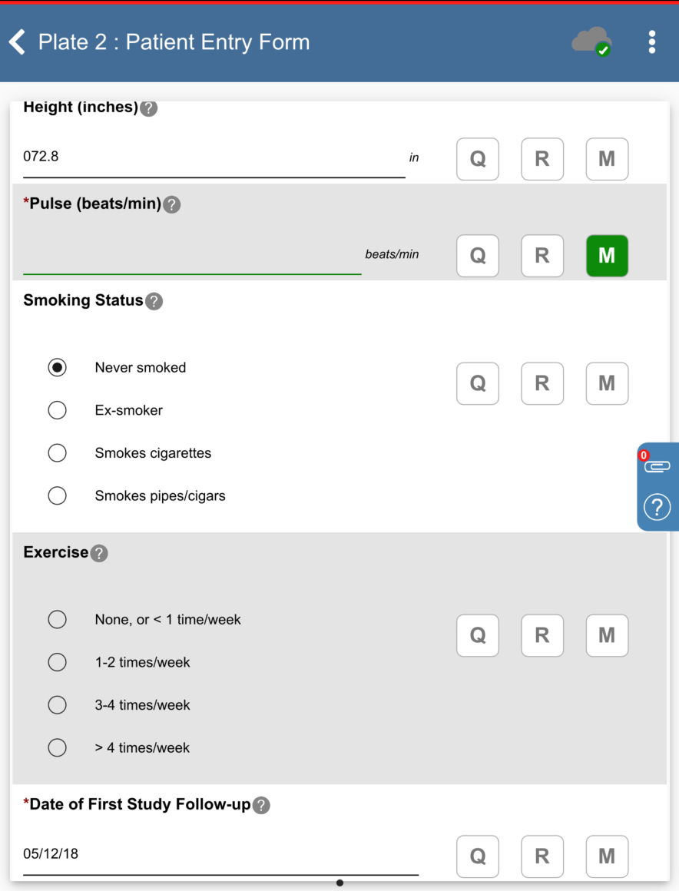
Task: Click the follow-up date field 05/12/18
Action: click(220, 855)
